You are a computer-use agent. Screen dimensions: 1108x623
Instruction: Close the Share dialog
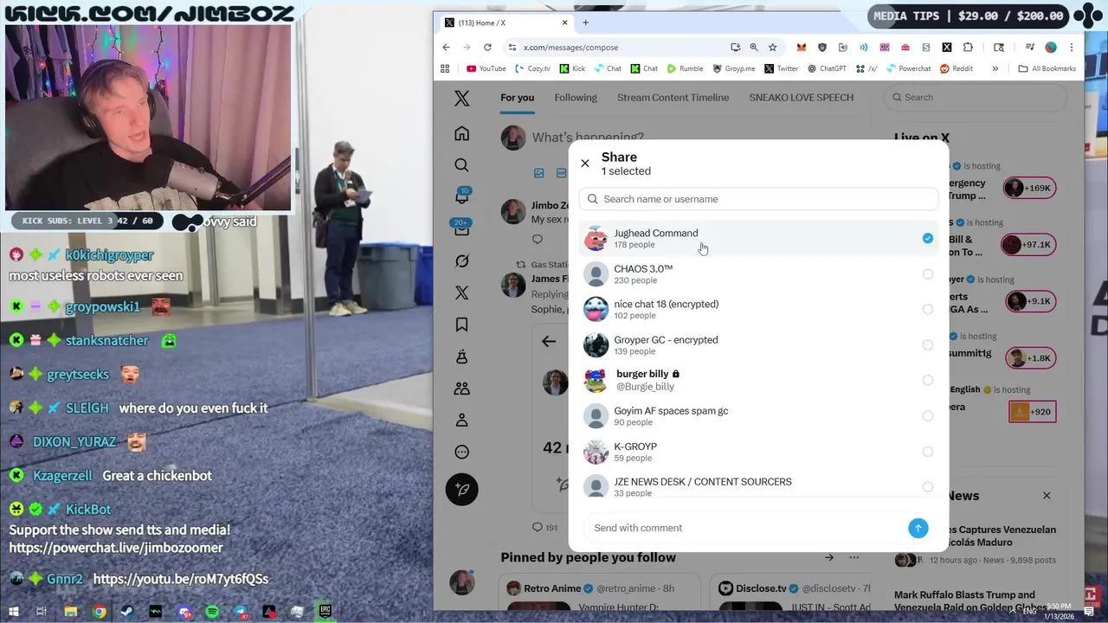[x=585, y=163]
